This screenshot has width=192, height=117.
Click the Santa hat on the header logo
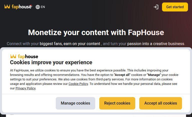pyautogui.click(x=30, y=5)
